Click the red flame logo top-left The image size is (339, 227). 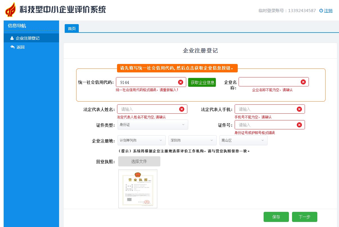(x=10, y=9)
